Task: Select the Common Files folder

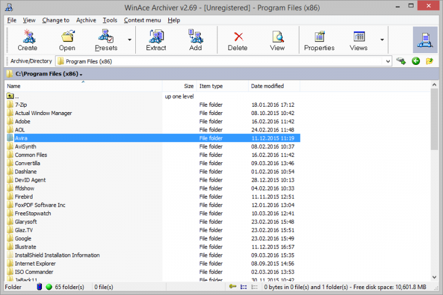Action: click(x=31, y=155)
